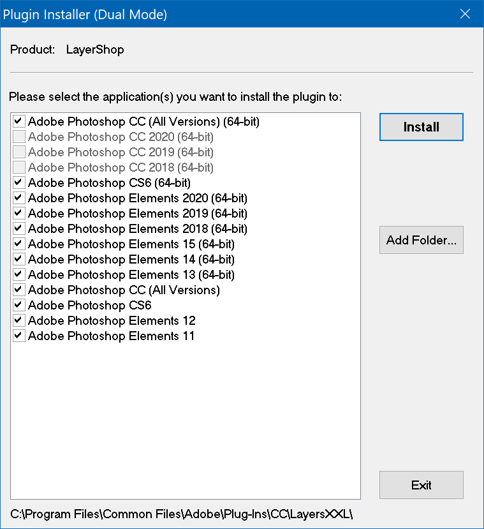Uncheck the 32-bit Adobe Photoshop CS6
This screenshot has width=484, height=529.
[x=19, y=305]
